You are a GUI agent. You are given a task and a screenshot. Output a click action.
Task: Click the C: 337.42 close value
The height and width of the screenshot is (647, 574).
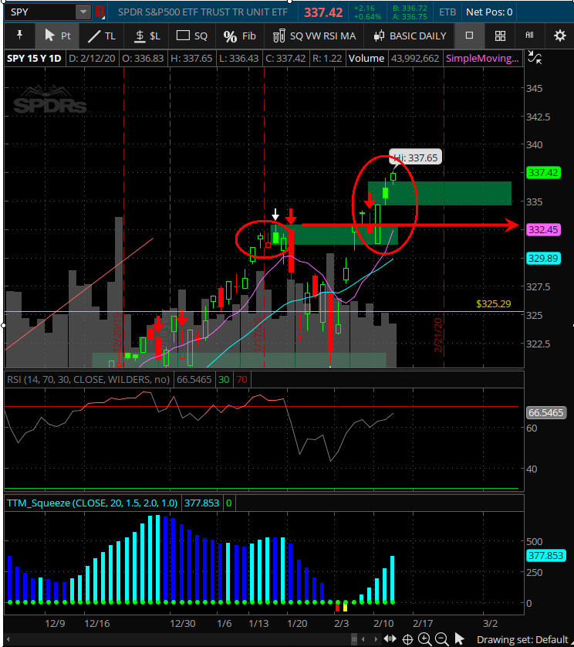click(285, 58)
